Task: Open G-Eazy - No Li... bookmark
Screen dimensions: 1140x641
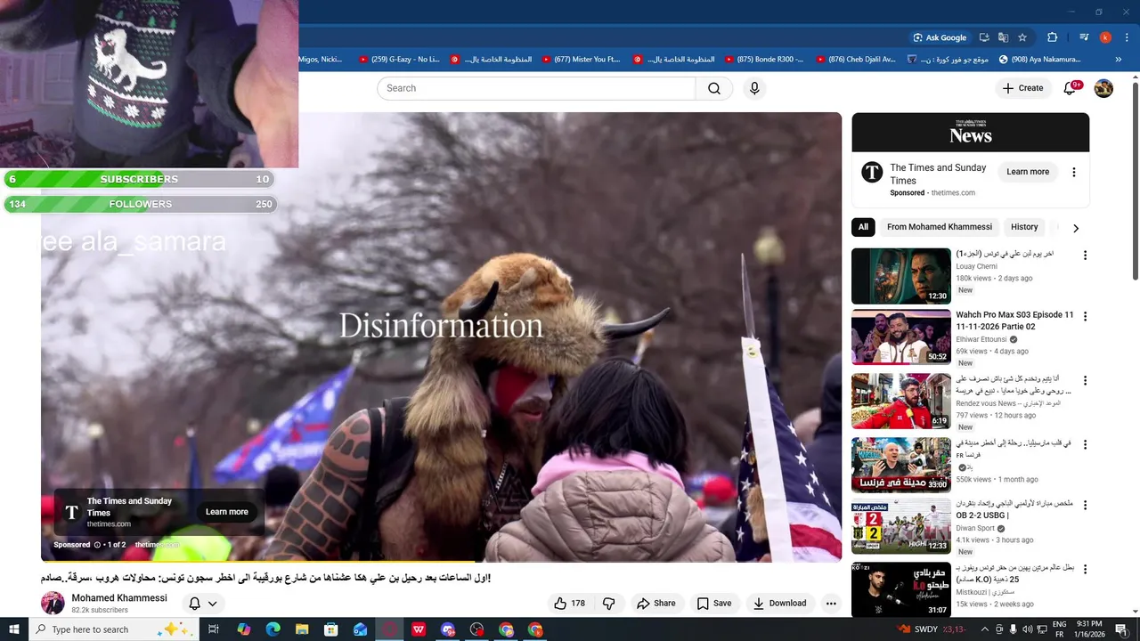Action: [x=398, y=60]
